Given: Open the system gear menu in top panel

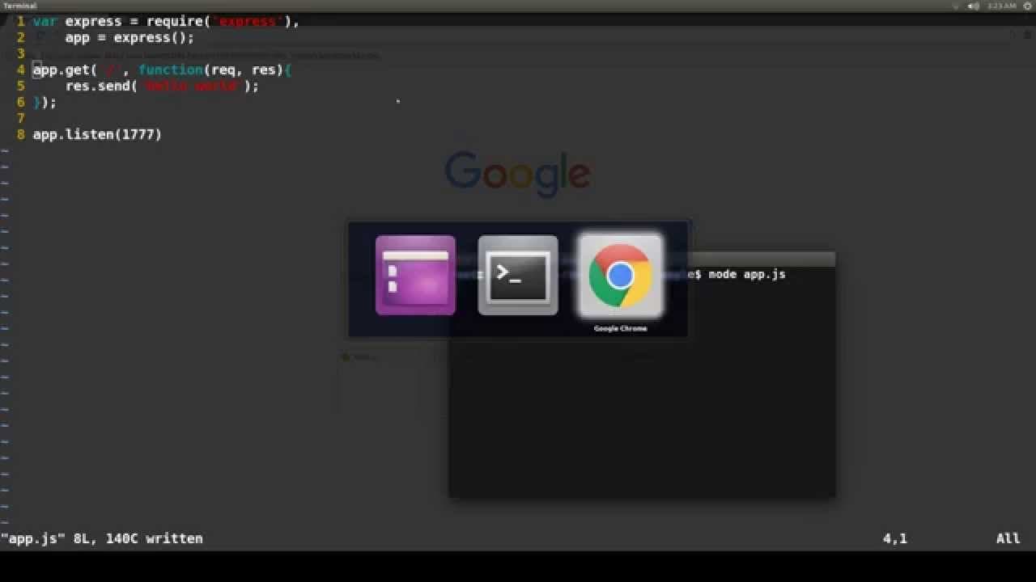Looking at the screenshot, I should pos(1028,6).
